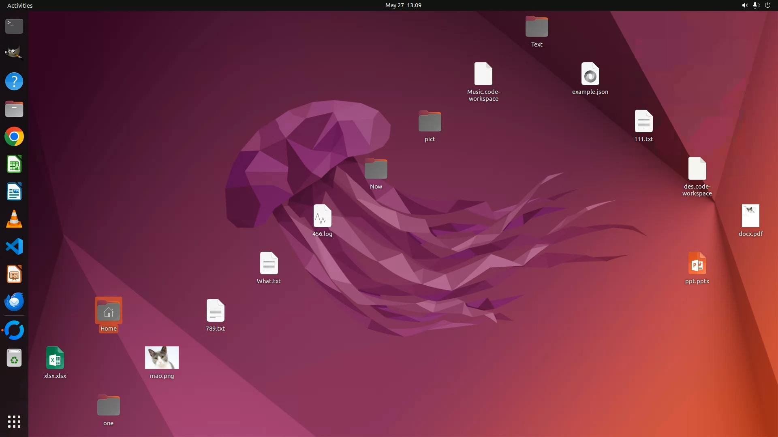The height and width of the screenshot is (437, 778).
Task: Open Terminal from the dock
Action: tap(14, 26)
